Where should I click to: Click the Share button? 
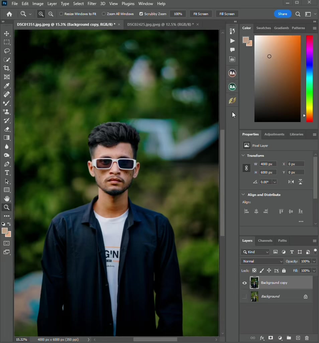[283, 14]
